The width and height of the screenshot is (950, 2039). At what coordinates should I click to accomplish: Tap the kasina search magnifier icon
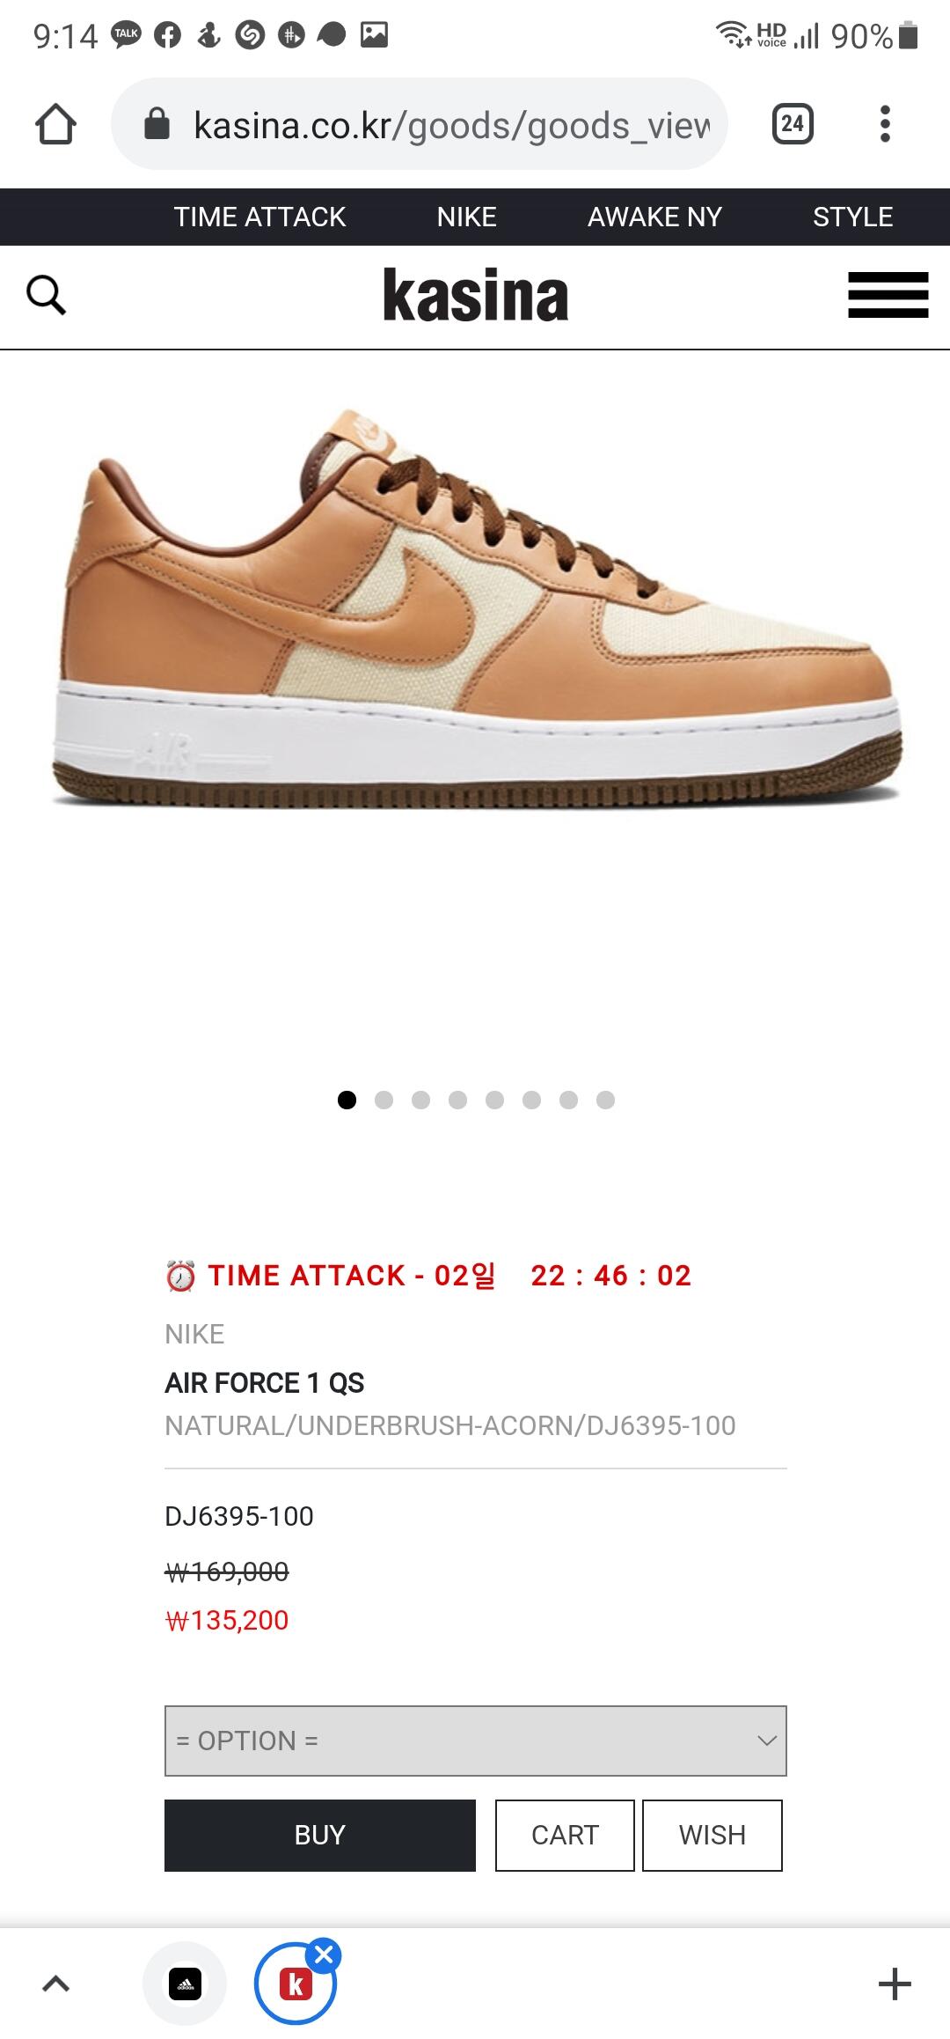click(46, 295)
